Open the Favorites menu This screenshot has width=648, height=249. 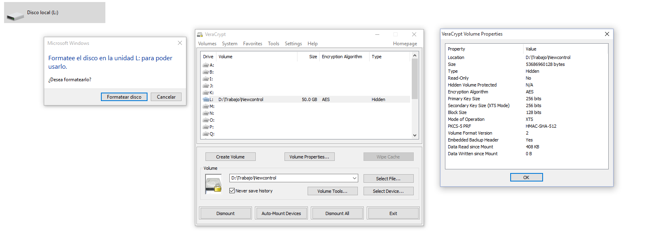(252, 44)
